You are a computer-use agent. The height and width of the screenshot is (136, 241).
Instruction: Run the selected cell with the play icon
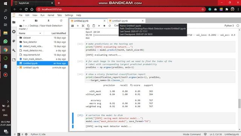point(99,26)
